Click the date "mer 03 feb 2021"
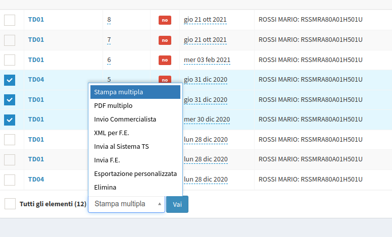 [207, 60]
